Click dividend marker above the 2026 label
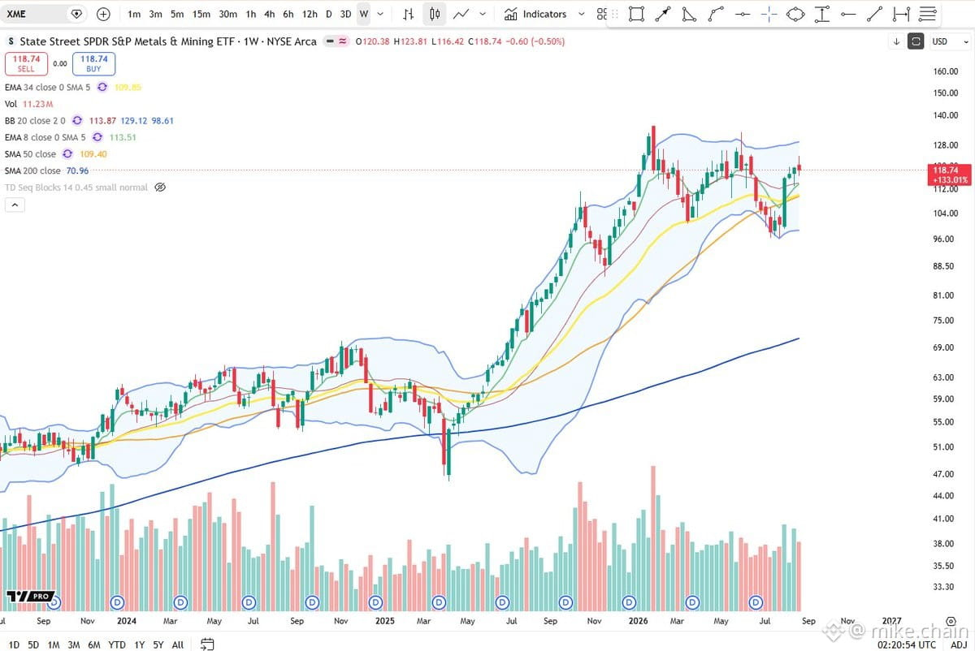The image size is (975, 651). pyautogui.click(x=629, y=602)
